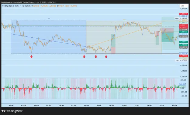Click the 02:00 time axis label
Screen dimensions: 190x115
[x=11, y=105]
